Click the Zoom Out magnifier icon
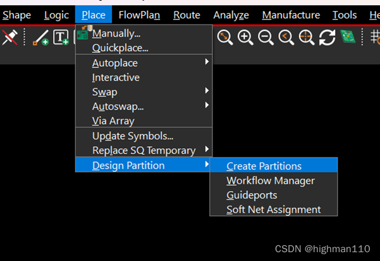Screen dimensions: 380x261 (x=266, y=38)
